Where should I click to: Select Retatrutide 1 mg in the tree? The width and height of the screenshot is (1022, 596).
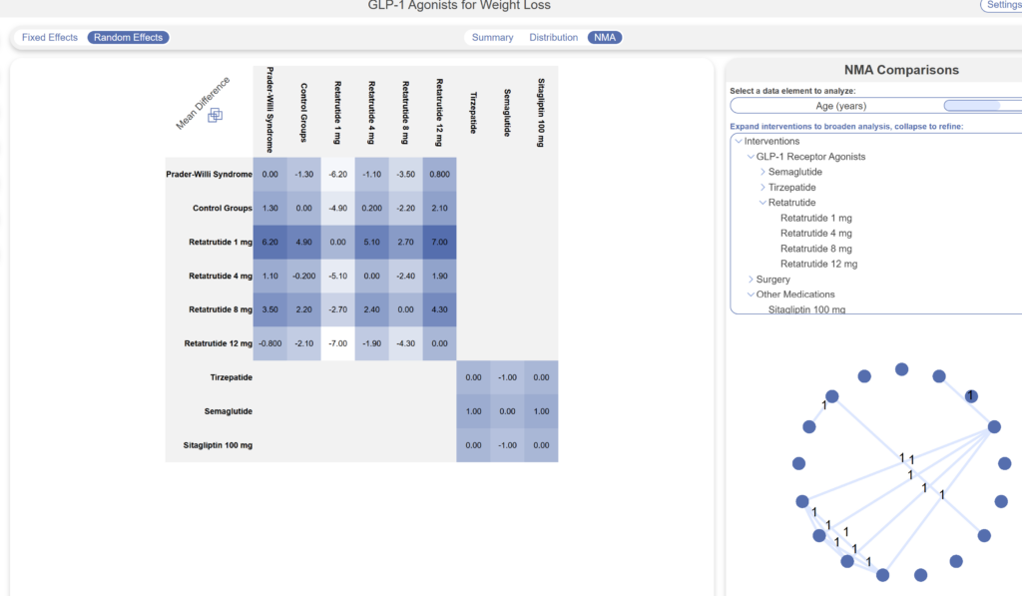[x=816, y=218]
